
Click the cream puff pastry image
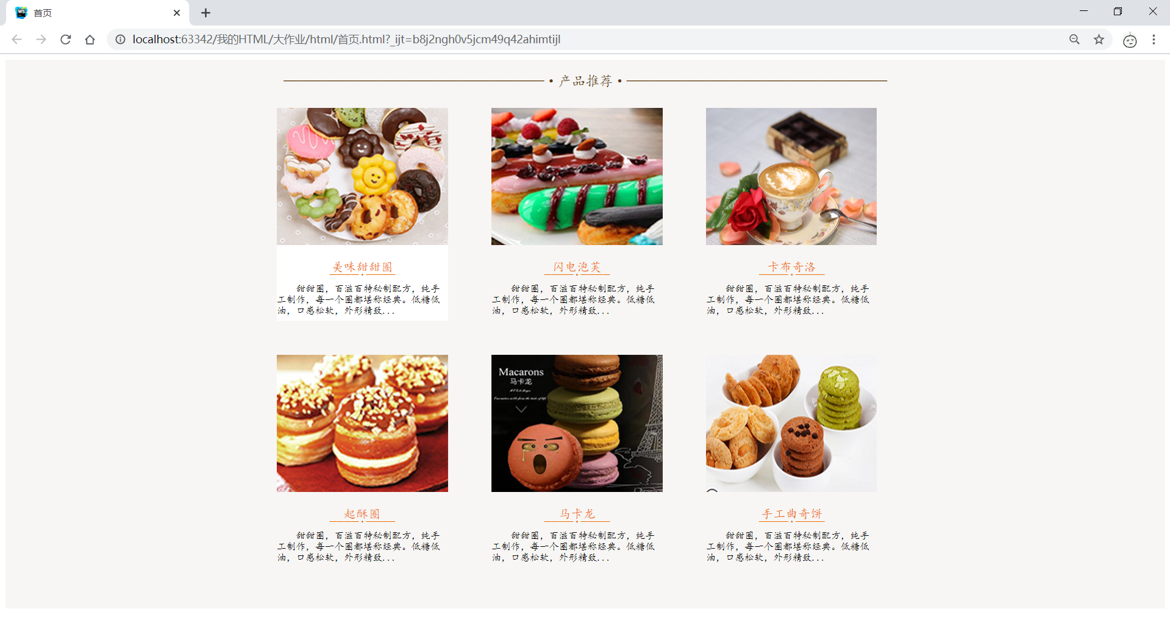(x=362, y=424)
